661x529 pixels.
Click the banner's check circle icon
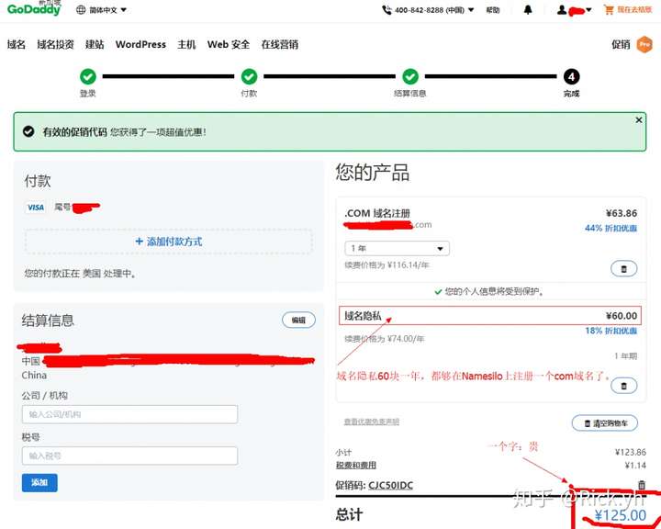pyautogui.click(x=28, y=131)
